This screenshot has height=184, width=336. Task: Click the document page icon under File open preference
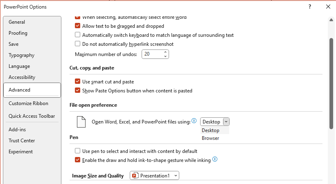click(x=81, y=122)
